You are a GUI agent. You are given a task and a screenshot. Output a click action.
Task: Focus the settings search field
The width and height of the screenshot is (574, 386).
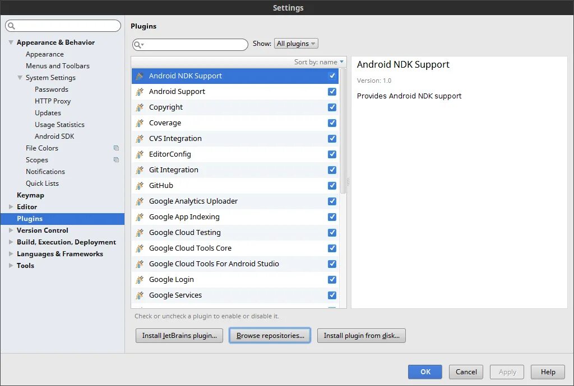click(x=63, y=26)
